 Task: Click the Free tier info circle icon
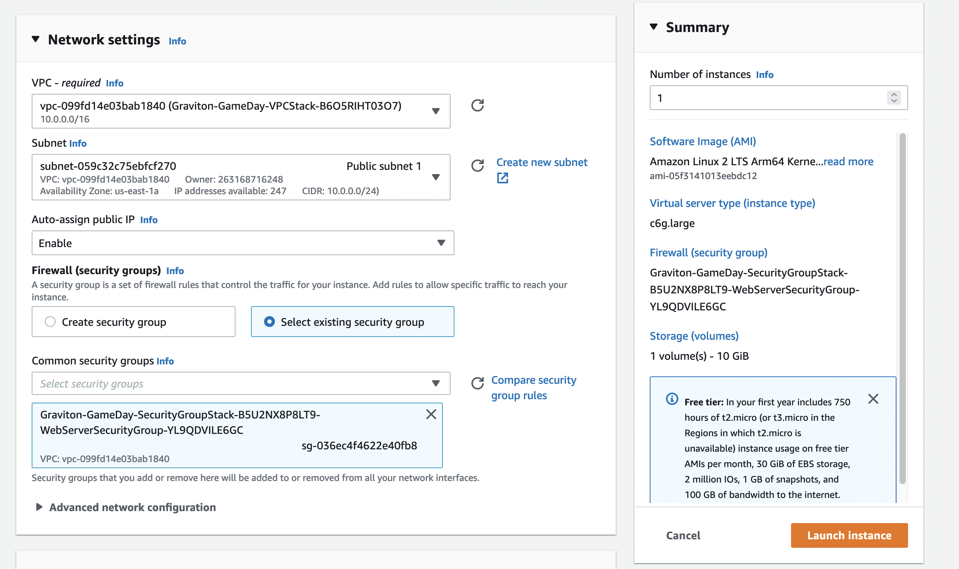tap(672, 399)
